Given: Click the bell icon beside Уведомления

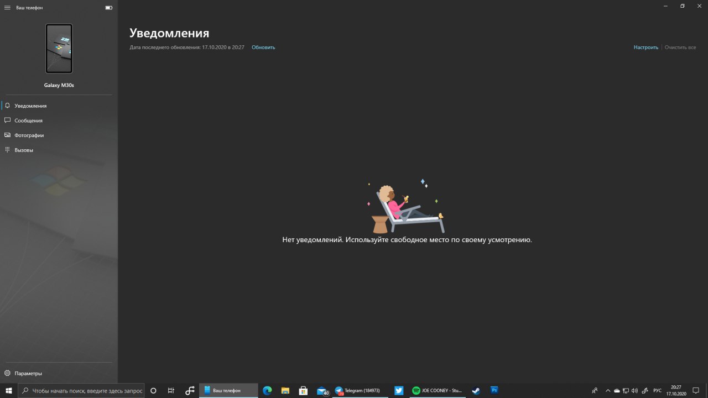Looking at the screenshot, I should coord(7,106).
